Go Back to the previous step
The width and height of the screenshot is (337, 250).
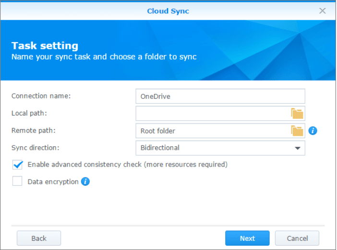click(x=39, y=238)
